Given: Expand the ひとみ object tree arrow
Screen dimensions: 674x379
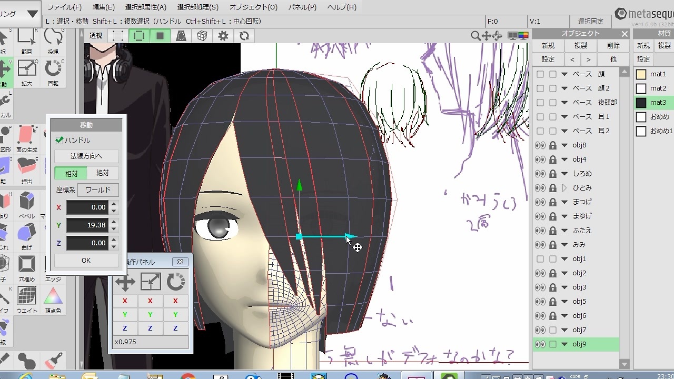Looking at the screenshot, I should (564, 188).
